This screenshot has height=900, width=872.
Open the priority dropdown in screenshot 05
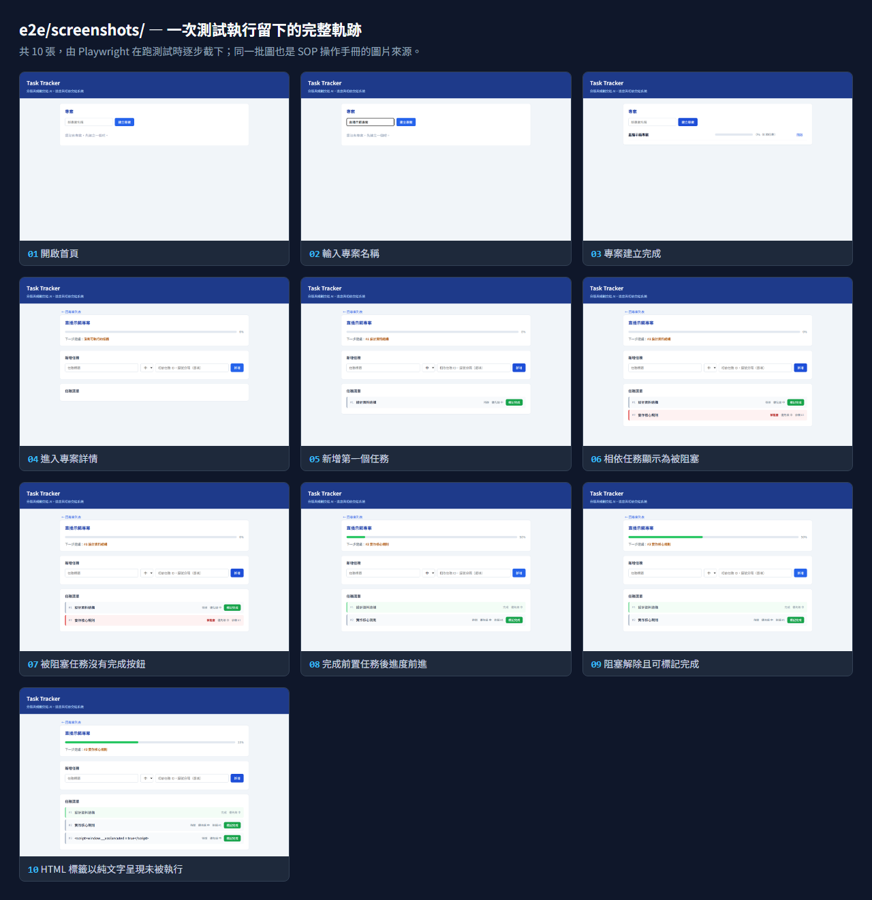coord(429,367)
